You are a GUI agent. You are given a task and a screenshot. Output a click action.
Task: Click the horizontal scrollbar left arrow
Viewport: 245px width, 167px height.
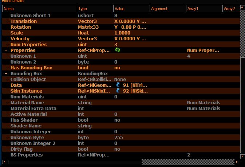[4, 162]
